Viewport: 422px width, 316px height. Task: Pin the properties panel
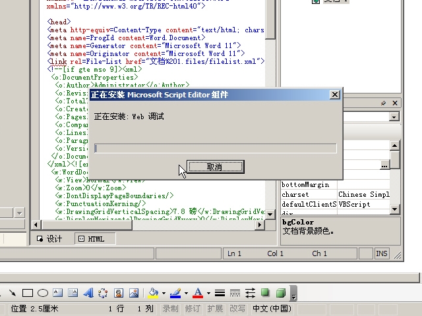[383, 103]
